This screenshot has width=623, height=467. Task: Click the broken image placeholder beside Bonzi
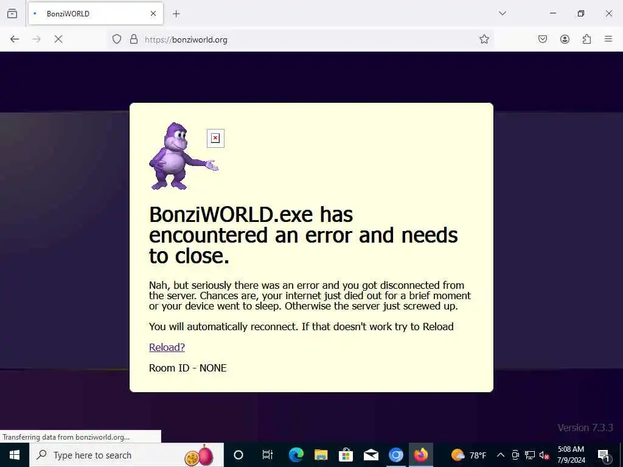tap(215, 138)
